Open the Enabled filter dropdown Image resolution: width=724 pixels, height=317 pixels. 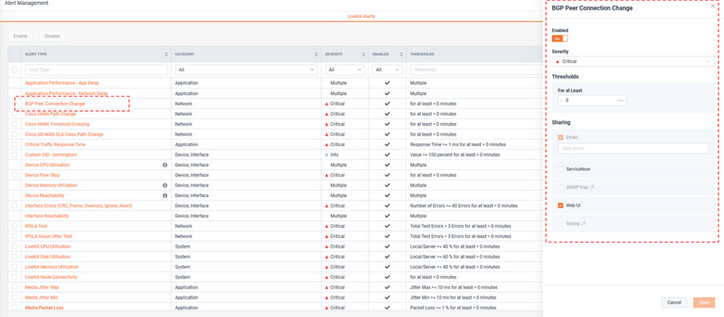tap(388, 69)
